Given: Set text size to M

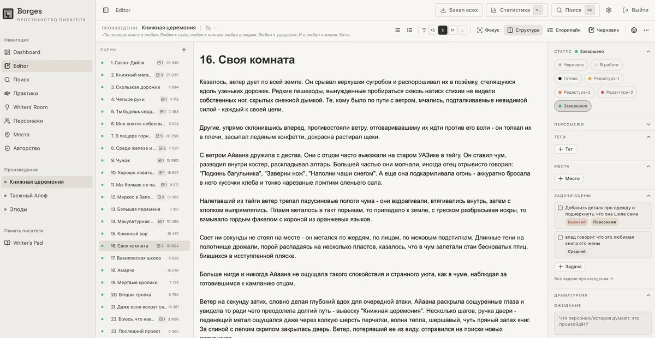Looking at the screenshot, I should (452, 30).
